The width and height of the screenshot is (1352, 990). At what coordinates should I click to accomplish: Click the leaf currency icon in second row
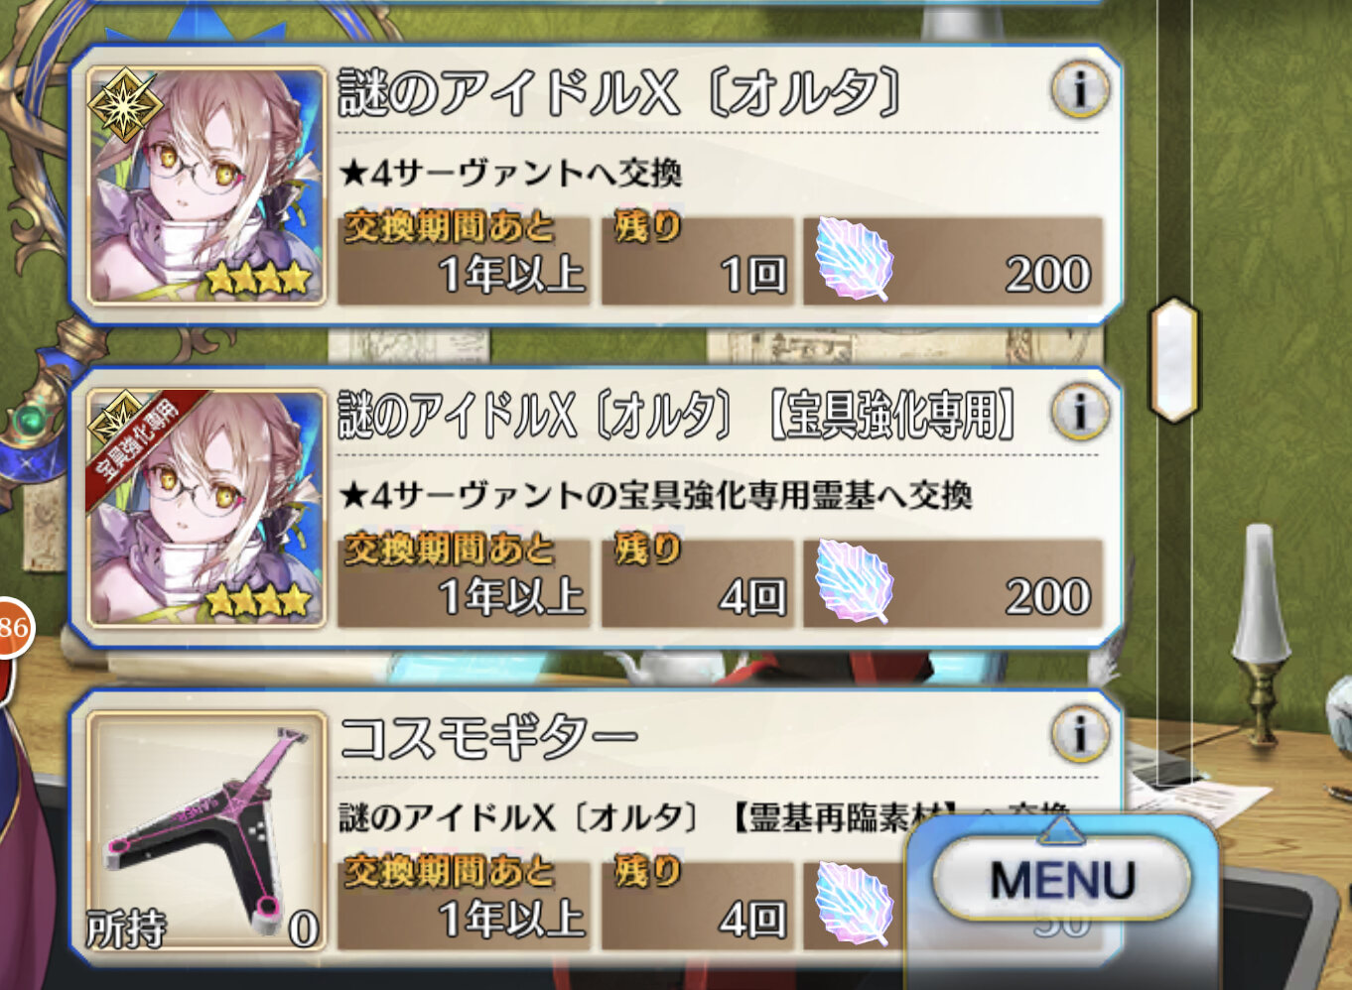854,581
